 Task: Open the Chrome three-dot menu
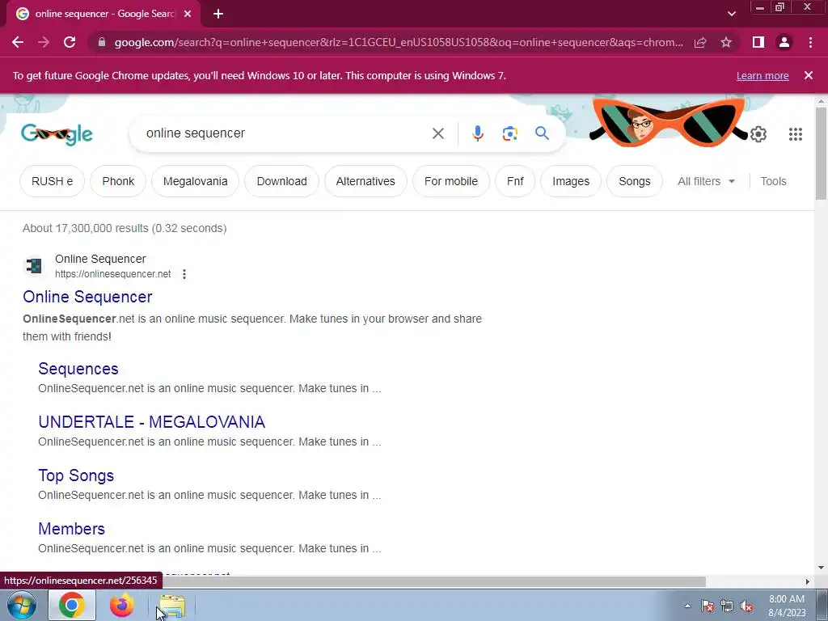[x=810, y=42]
